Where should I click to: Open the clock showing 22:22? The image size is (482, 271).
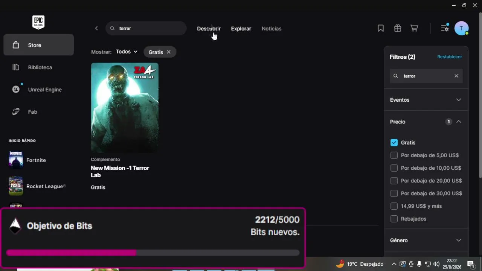(452, 263)
